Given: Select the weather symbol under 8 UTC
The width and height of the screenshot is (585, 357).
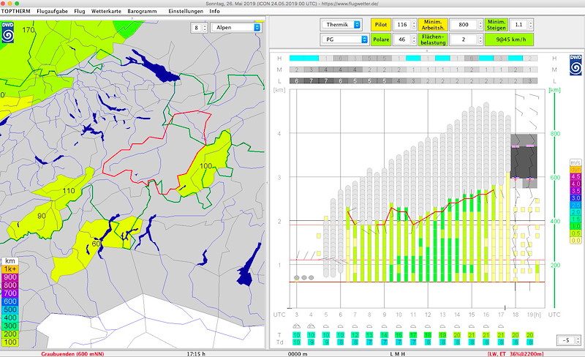Looking at the screenshot, I should coord(369,326).
